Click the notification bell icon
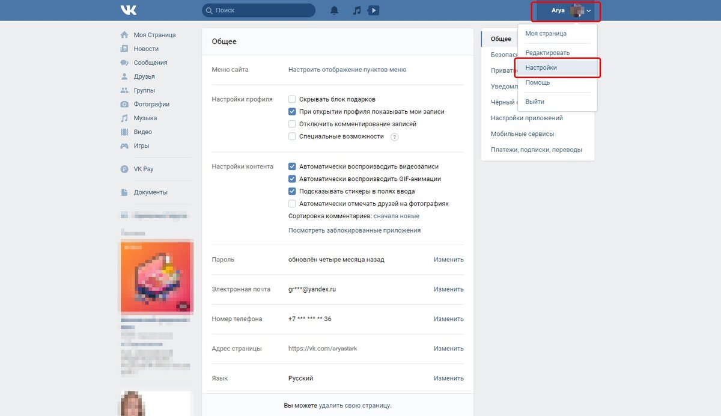 click(x=334, y=10)
